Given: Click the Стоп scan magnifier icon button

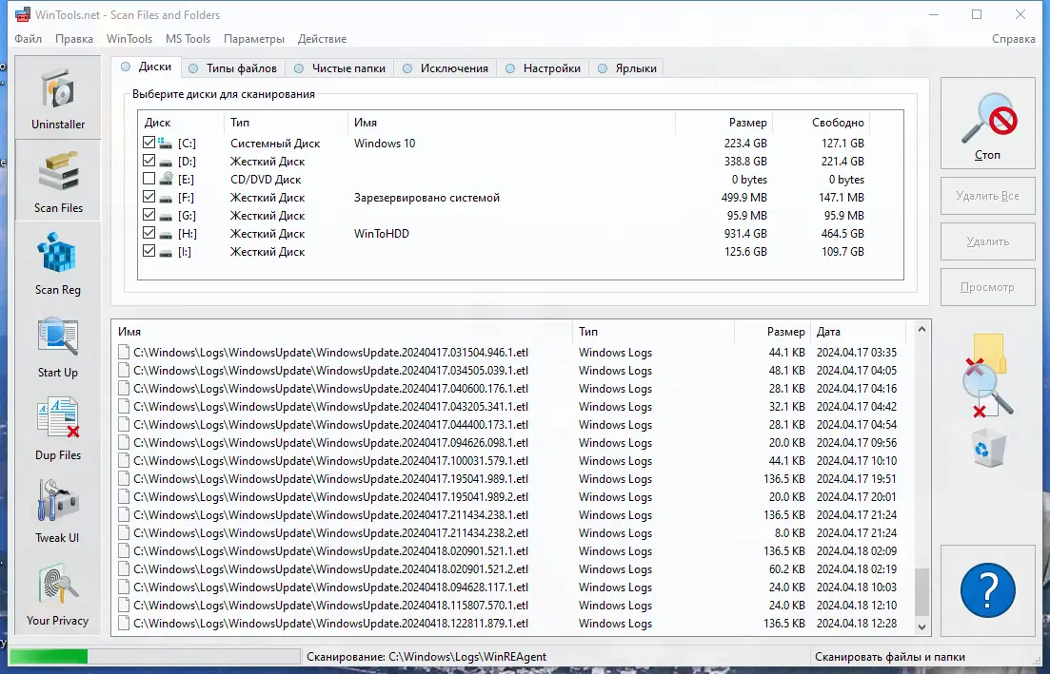Looking at the screenshot, I should coord(988,123).
